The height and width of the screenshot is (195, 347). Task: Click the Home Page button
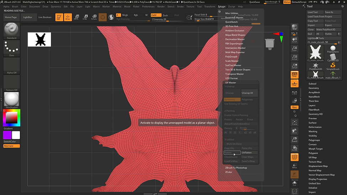click(x=11, y=17)
